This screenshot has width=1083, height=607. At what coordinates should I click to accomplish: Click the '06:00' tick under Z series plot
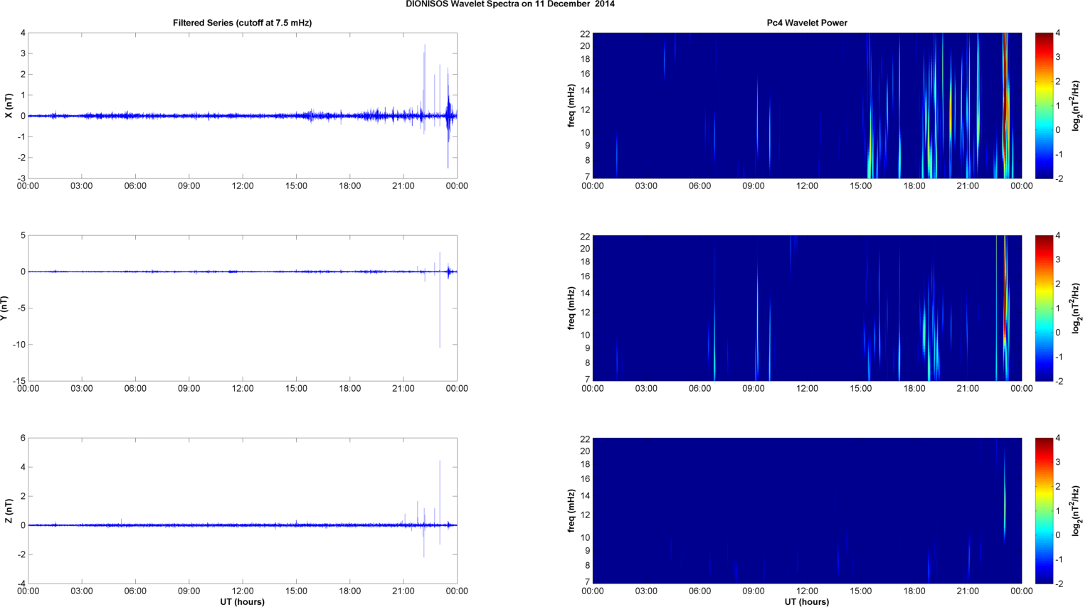point(135,591)
